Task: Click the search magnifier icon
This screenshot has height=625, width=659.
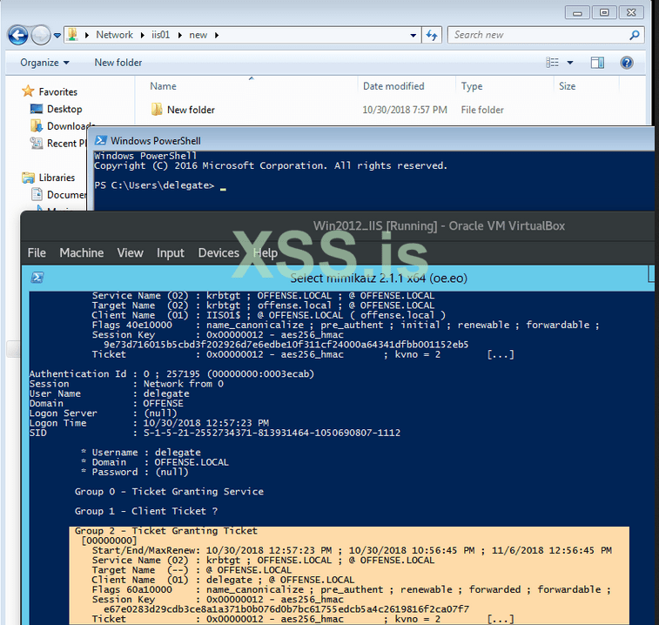Action: pos(635,35)
